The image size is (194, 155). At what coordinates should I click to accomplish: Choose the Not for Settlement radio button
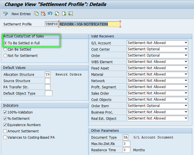(x=5, y=56)
